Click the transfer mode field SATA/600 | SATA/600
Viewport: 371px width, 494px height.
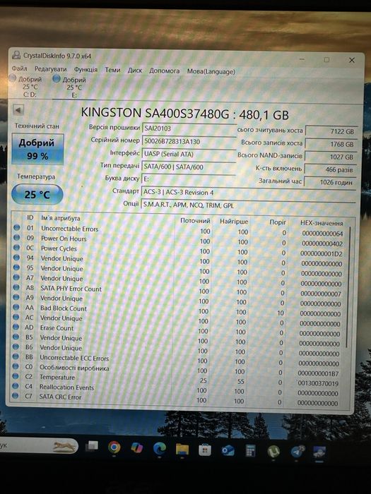coord(189,167)
